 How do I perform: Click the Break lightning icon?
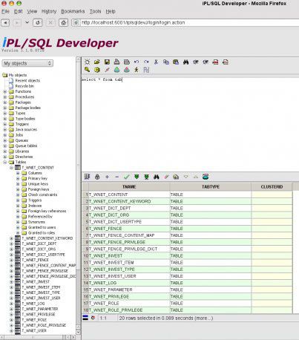107,70
